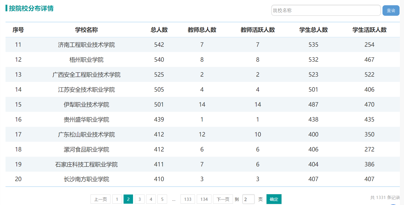
Task: Click the 查询 search button
Action: tap(391, 10)
